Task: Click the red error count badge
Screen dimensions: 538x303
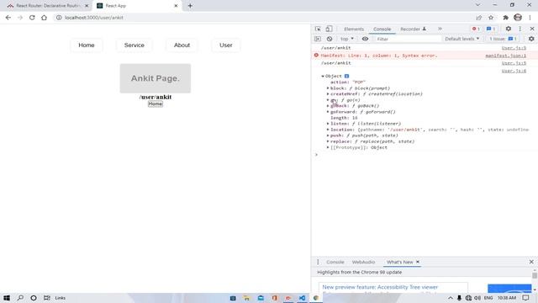Action: (x=476, y=29)
